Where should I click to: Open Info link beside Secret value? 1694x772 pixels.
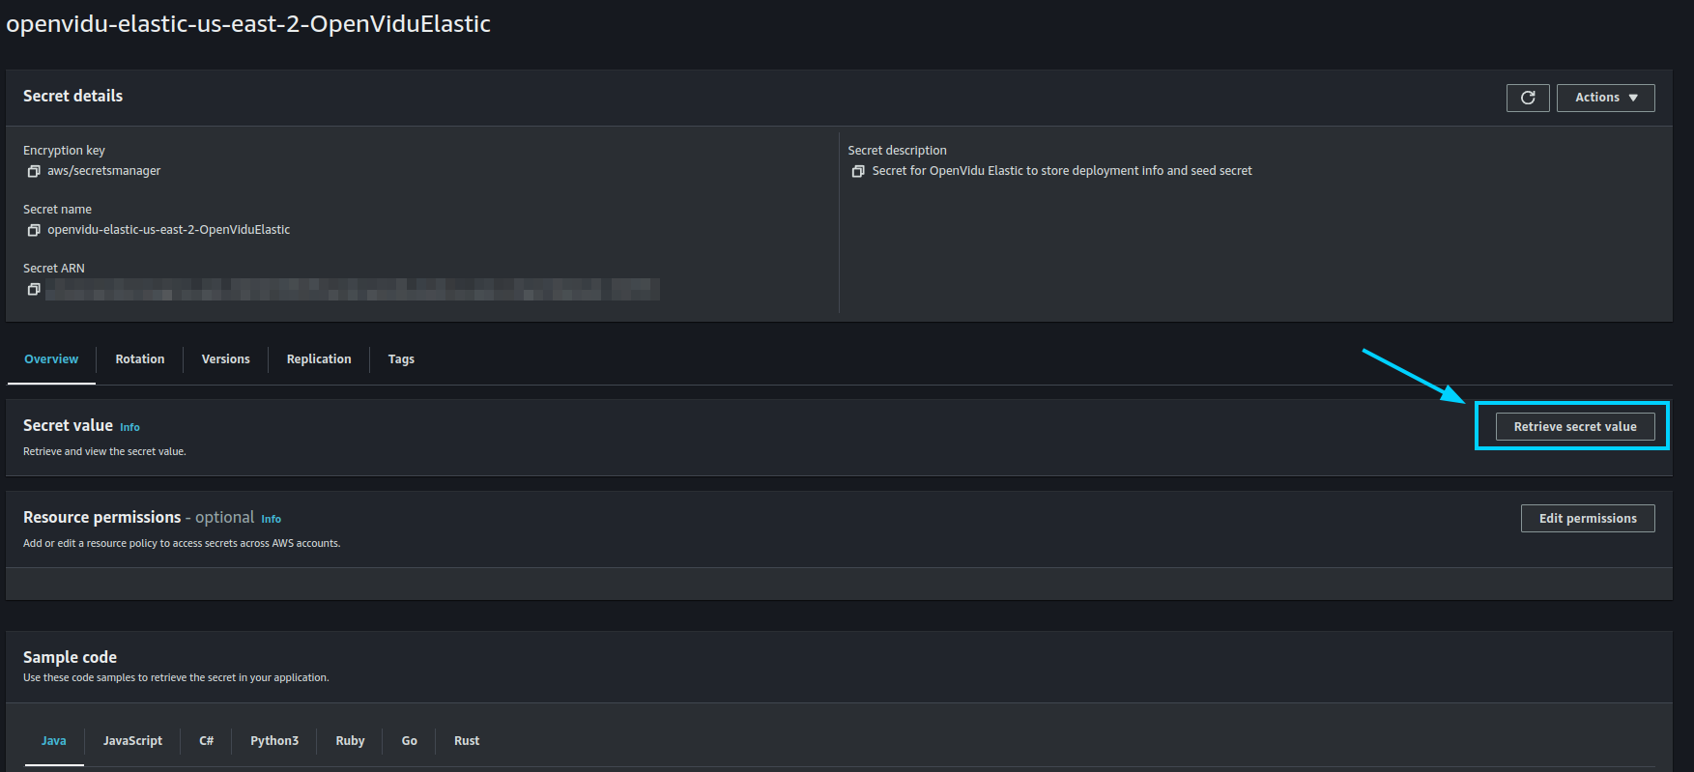(x=129, y=427)
